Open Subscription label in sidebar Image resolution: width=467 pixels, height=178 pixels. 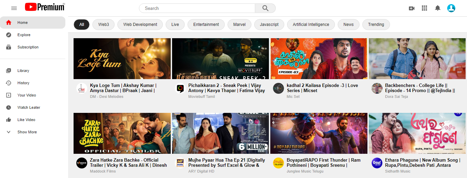28,47
